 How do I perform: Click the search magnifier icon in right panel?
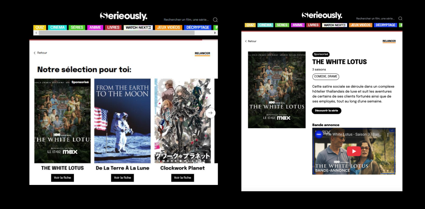coord(400,18)
